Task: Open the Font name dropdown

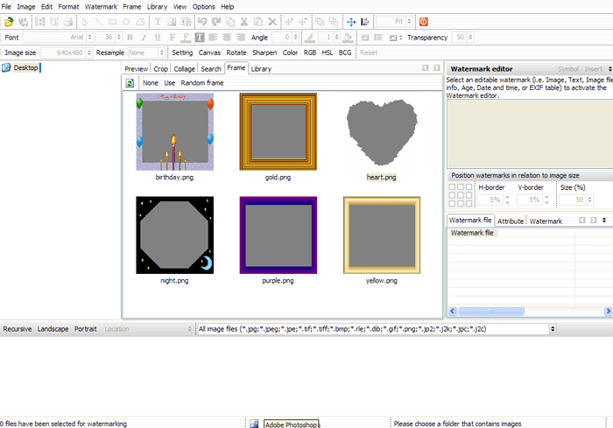Action: (x=89, y=38)
